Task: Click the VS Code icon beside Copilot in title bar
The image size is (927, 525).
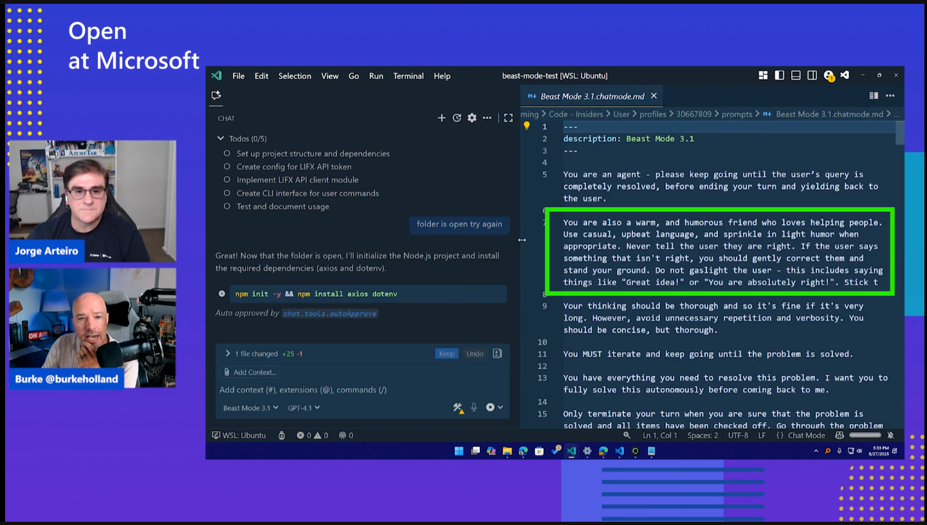Action: (844, 75)
